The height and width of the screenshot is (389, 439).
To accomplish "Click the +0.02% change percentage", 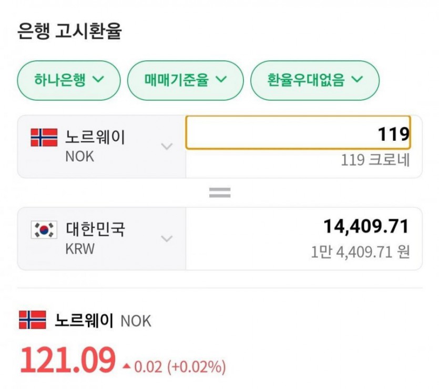I will tap(197, 366).
